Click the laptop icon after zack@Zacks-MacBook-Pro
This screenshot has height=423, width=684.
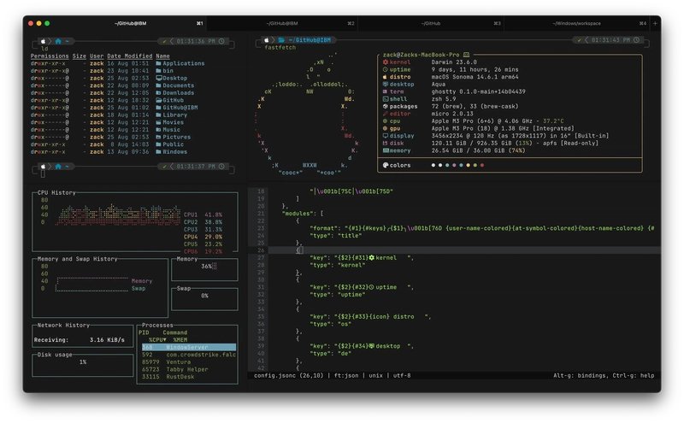tap(466, 55)
